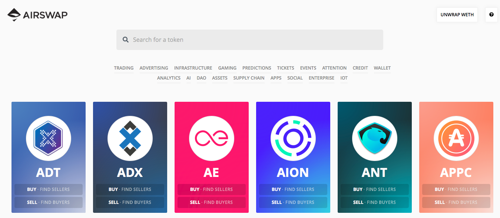The height and width of the screenshot is (218, 500).
Task: Click the AION token logo
Action: (x=293, y=139)
